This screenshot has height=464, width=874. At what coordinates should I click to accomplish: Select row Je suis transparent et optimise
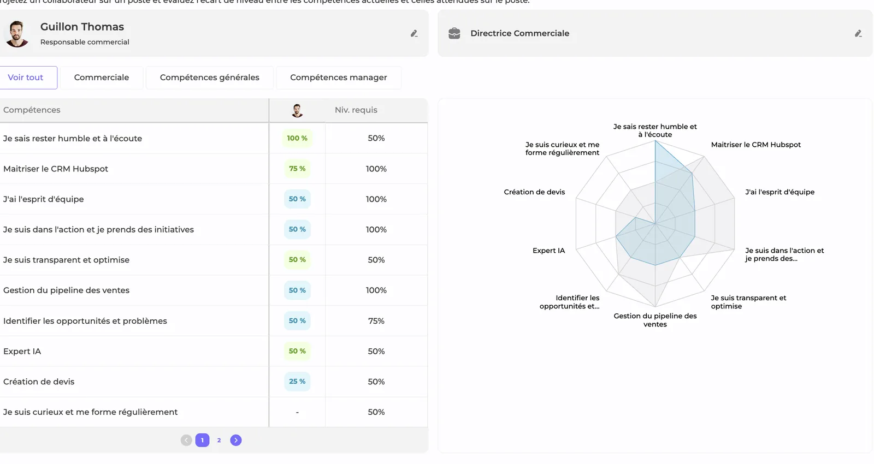point(214,260)
